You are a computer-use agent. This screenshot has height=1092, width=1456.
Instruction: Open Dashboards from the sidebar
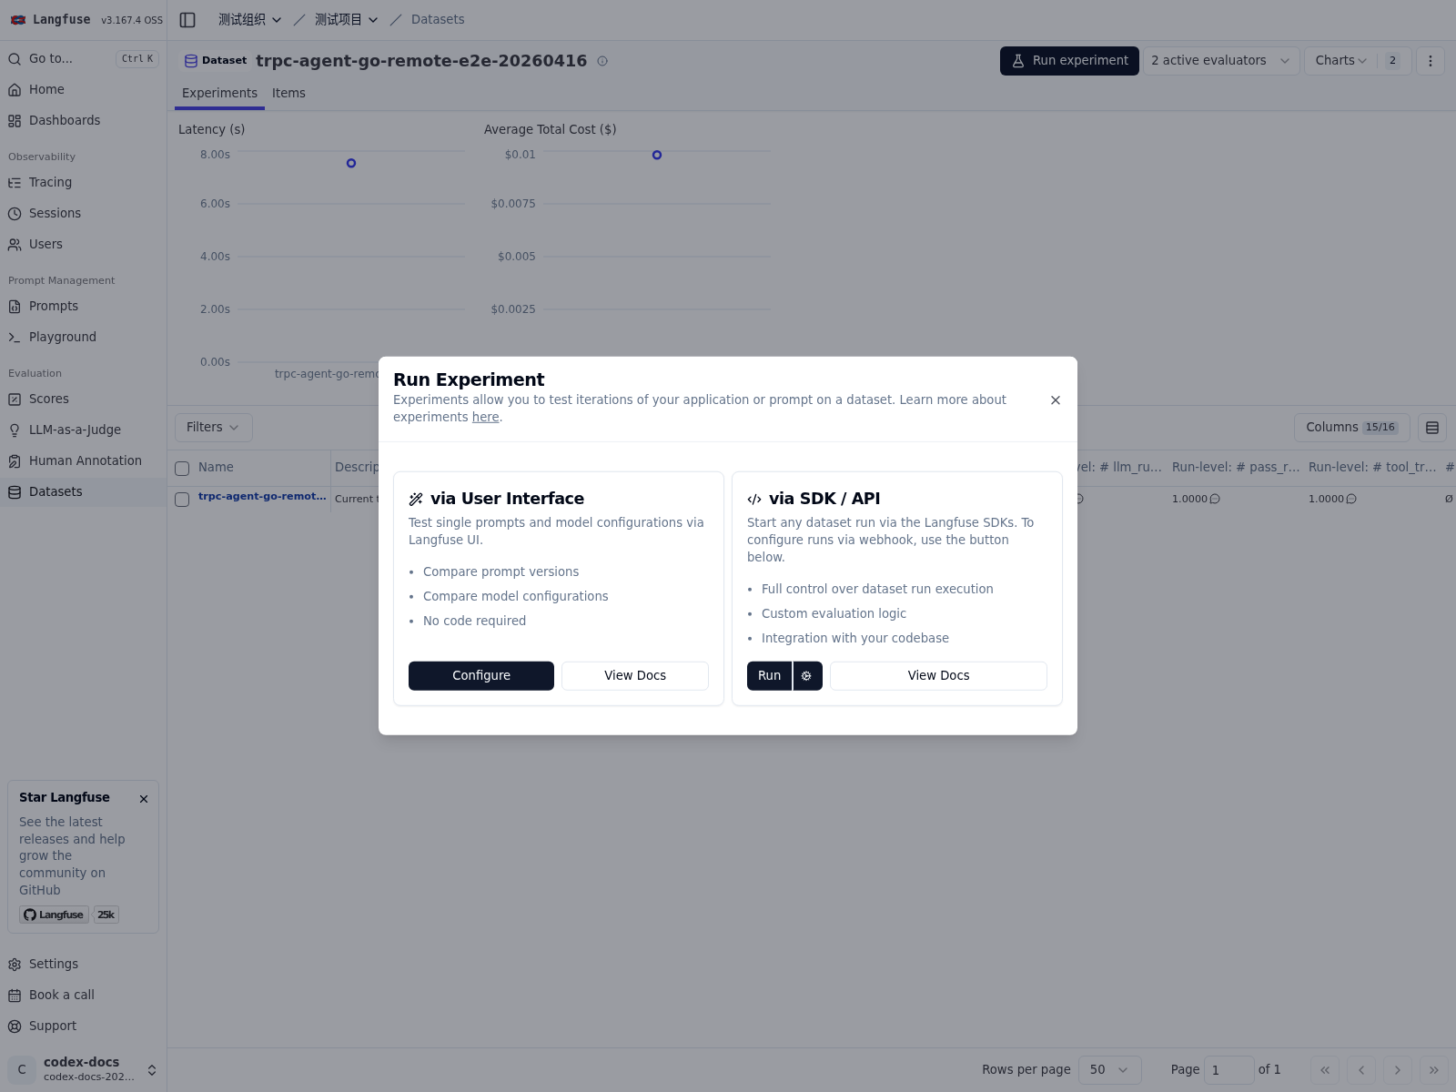(65, 120)
